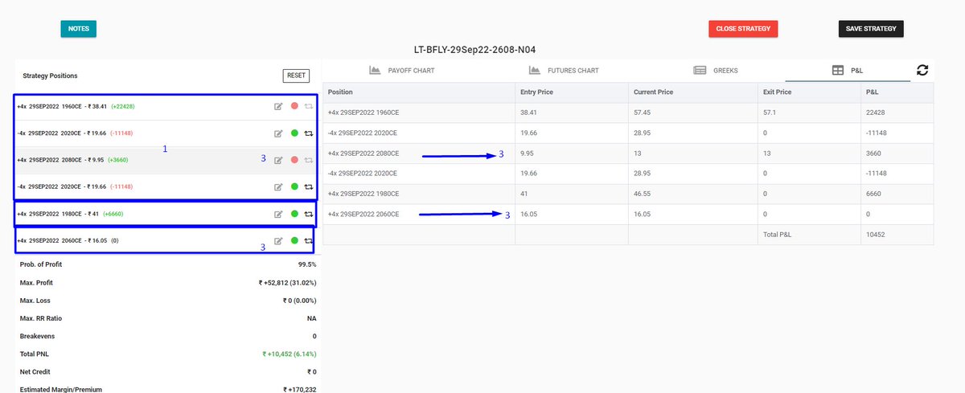Toggle the green status dot on 1980CE row
This screenshot has width=965, height=393.
pyautogui.click(x=294, y=215)
